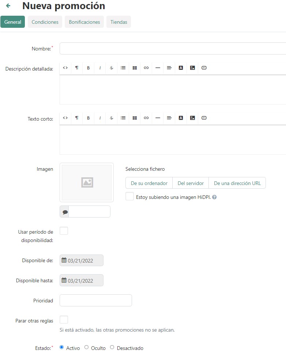The height and width of the screenshot is (351, 286).
Task: Open the Disponible de date picker
Action: tap(82, 261)
